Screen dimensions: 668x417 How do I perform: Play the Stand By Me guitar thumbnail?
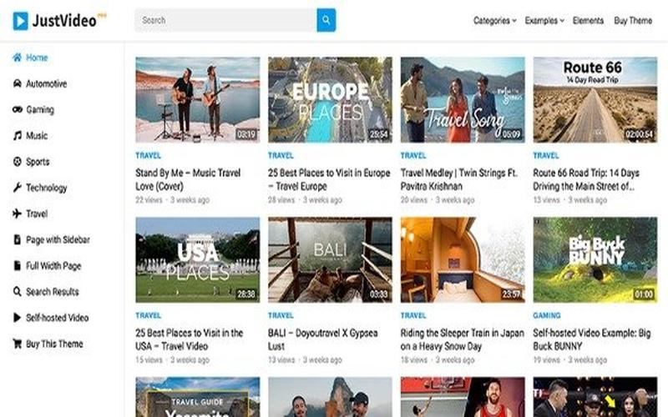pyautogui.click(x=198, y=100)
